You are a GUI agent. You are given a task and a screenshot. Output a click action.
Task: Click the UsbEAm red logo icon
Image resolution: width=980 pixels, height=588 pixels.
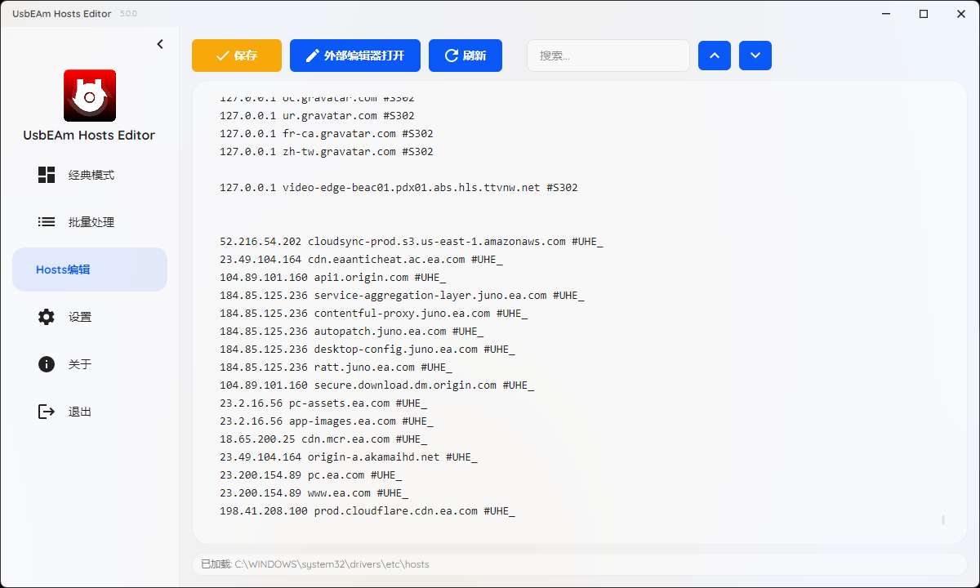[90, 96]
